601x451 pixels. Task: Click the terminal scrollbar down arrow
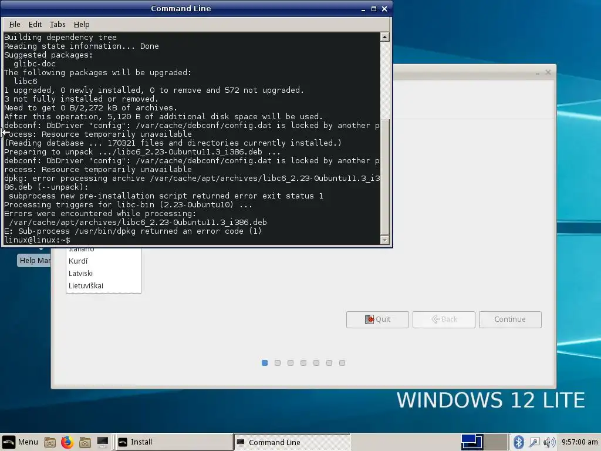pyautogui.click(x=385, y=240)
